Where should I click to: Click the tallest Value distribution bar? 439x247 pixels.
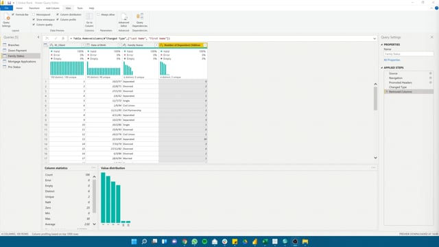103,198
